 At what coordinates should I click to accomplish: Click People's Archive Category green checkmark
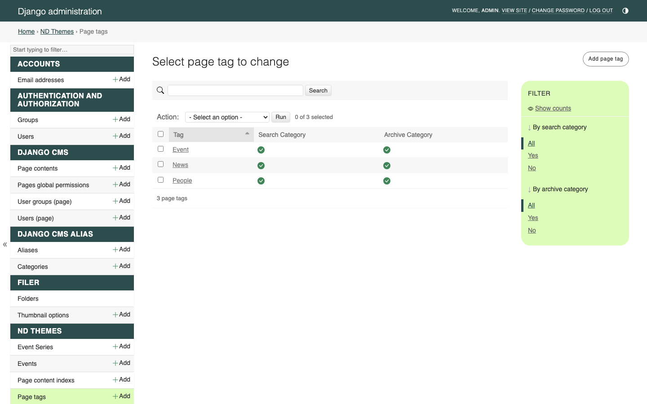(387, 181)
